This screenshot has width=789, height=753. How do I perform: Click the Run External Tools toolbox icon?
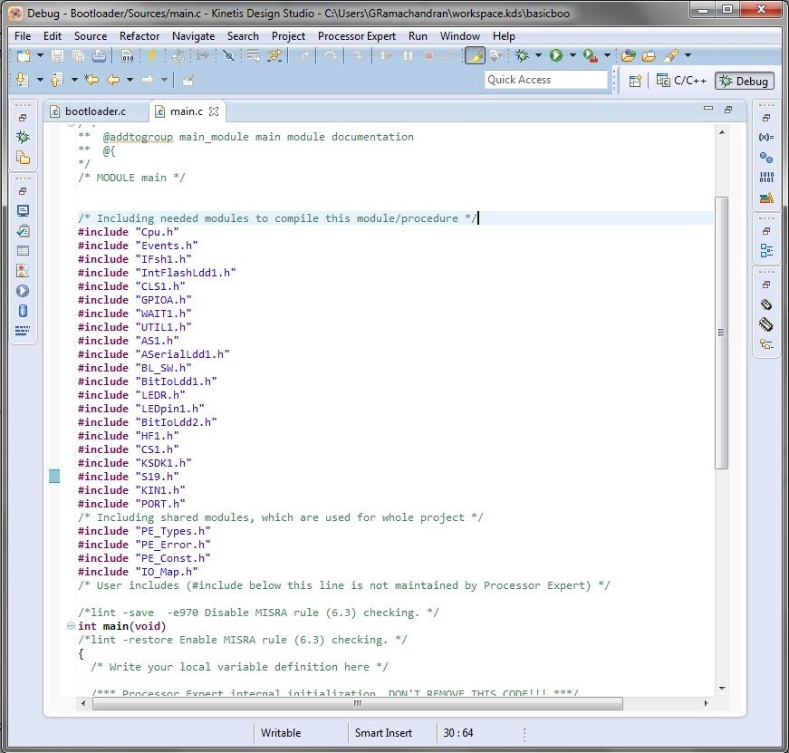click(x=591, y=56)
